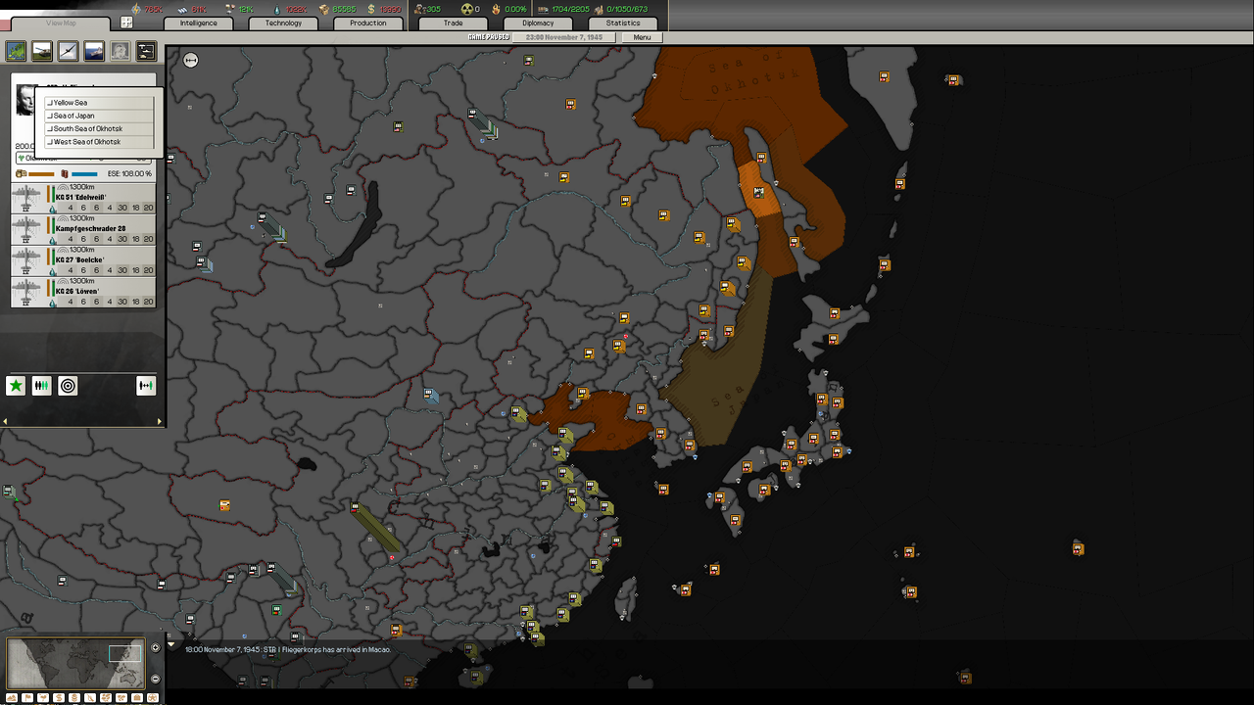The width and height of the screenshot is (1254, 705).
Task: Open the Diplomacy tab
Action: [x=538, y=23]
